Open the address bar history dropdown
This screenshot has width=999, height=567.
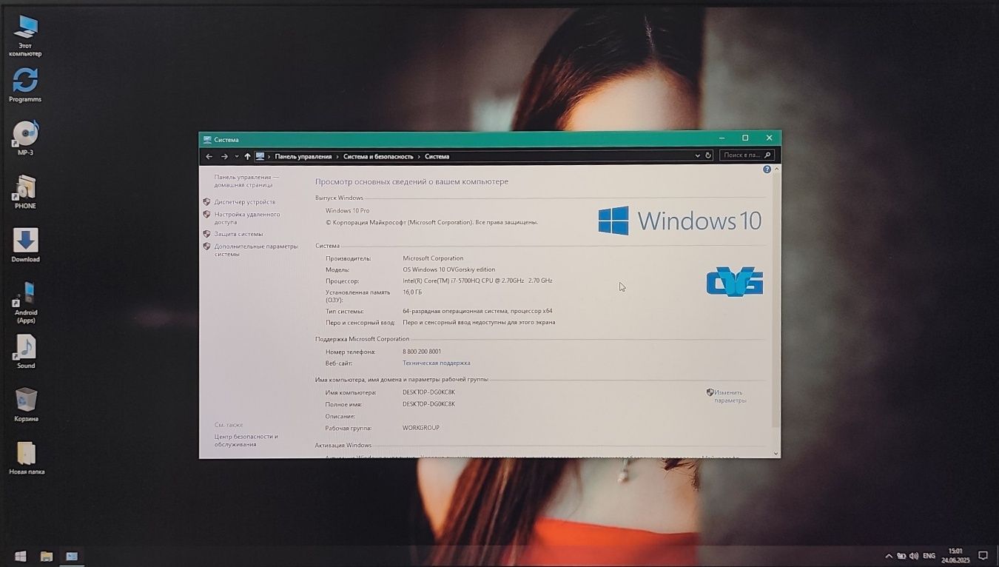[x=697, y=155]
